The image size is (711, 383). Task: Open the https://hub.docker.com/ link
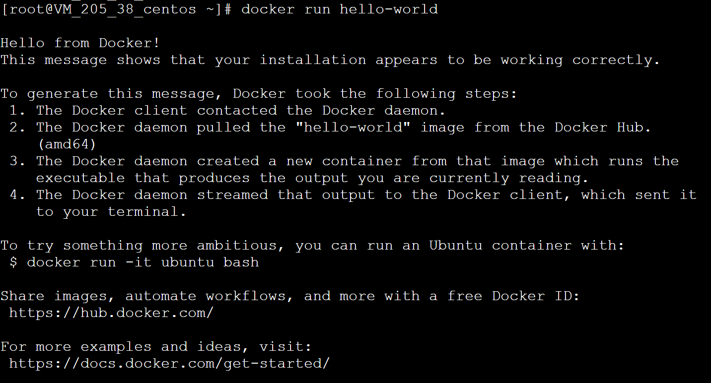click(x=111, y=313)
